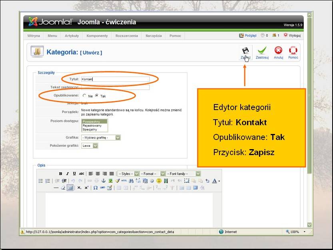333x250 pixels.
Task: Align text right in editor
Action: click(x=105, y=174)
